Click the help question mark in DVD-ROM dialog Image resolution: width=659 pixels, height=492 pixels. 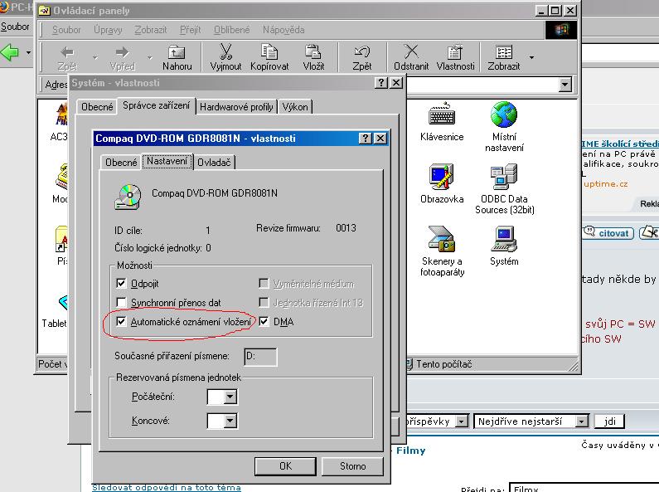coord(366,139)
